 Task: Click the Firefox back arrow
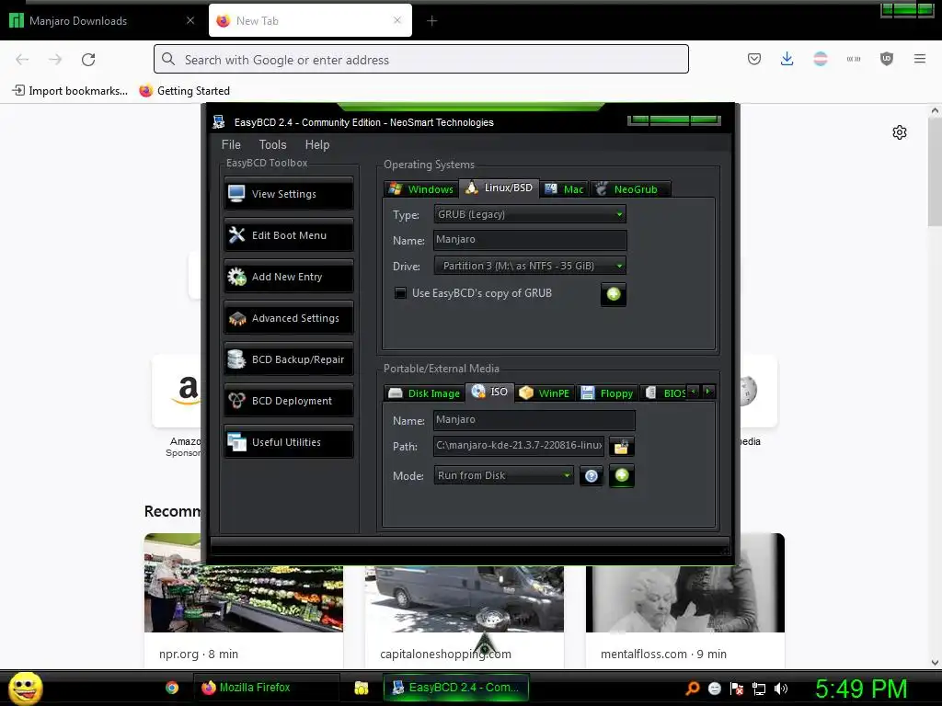click(22, 59)
